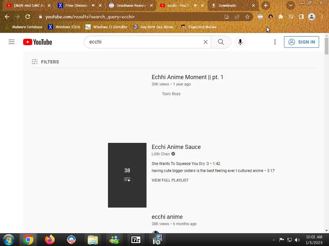The width and height of the screenshot is (329, 246).
Task: Play having cute bigger sisters video entry
Action: [213, 171]
